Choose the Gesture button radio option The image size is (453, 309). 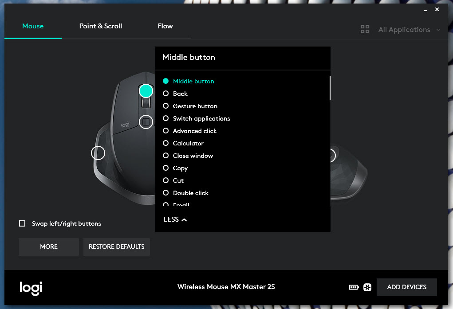pos(165,106)
